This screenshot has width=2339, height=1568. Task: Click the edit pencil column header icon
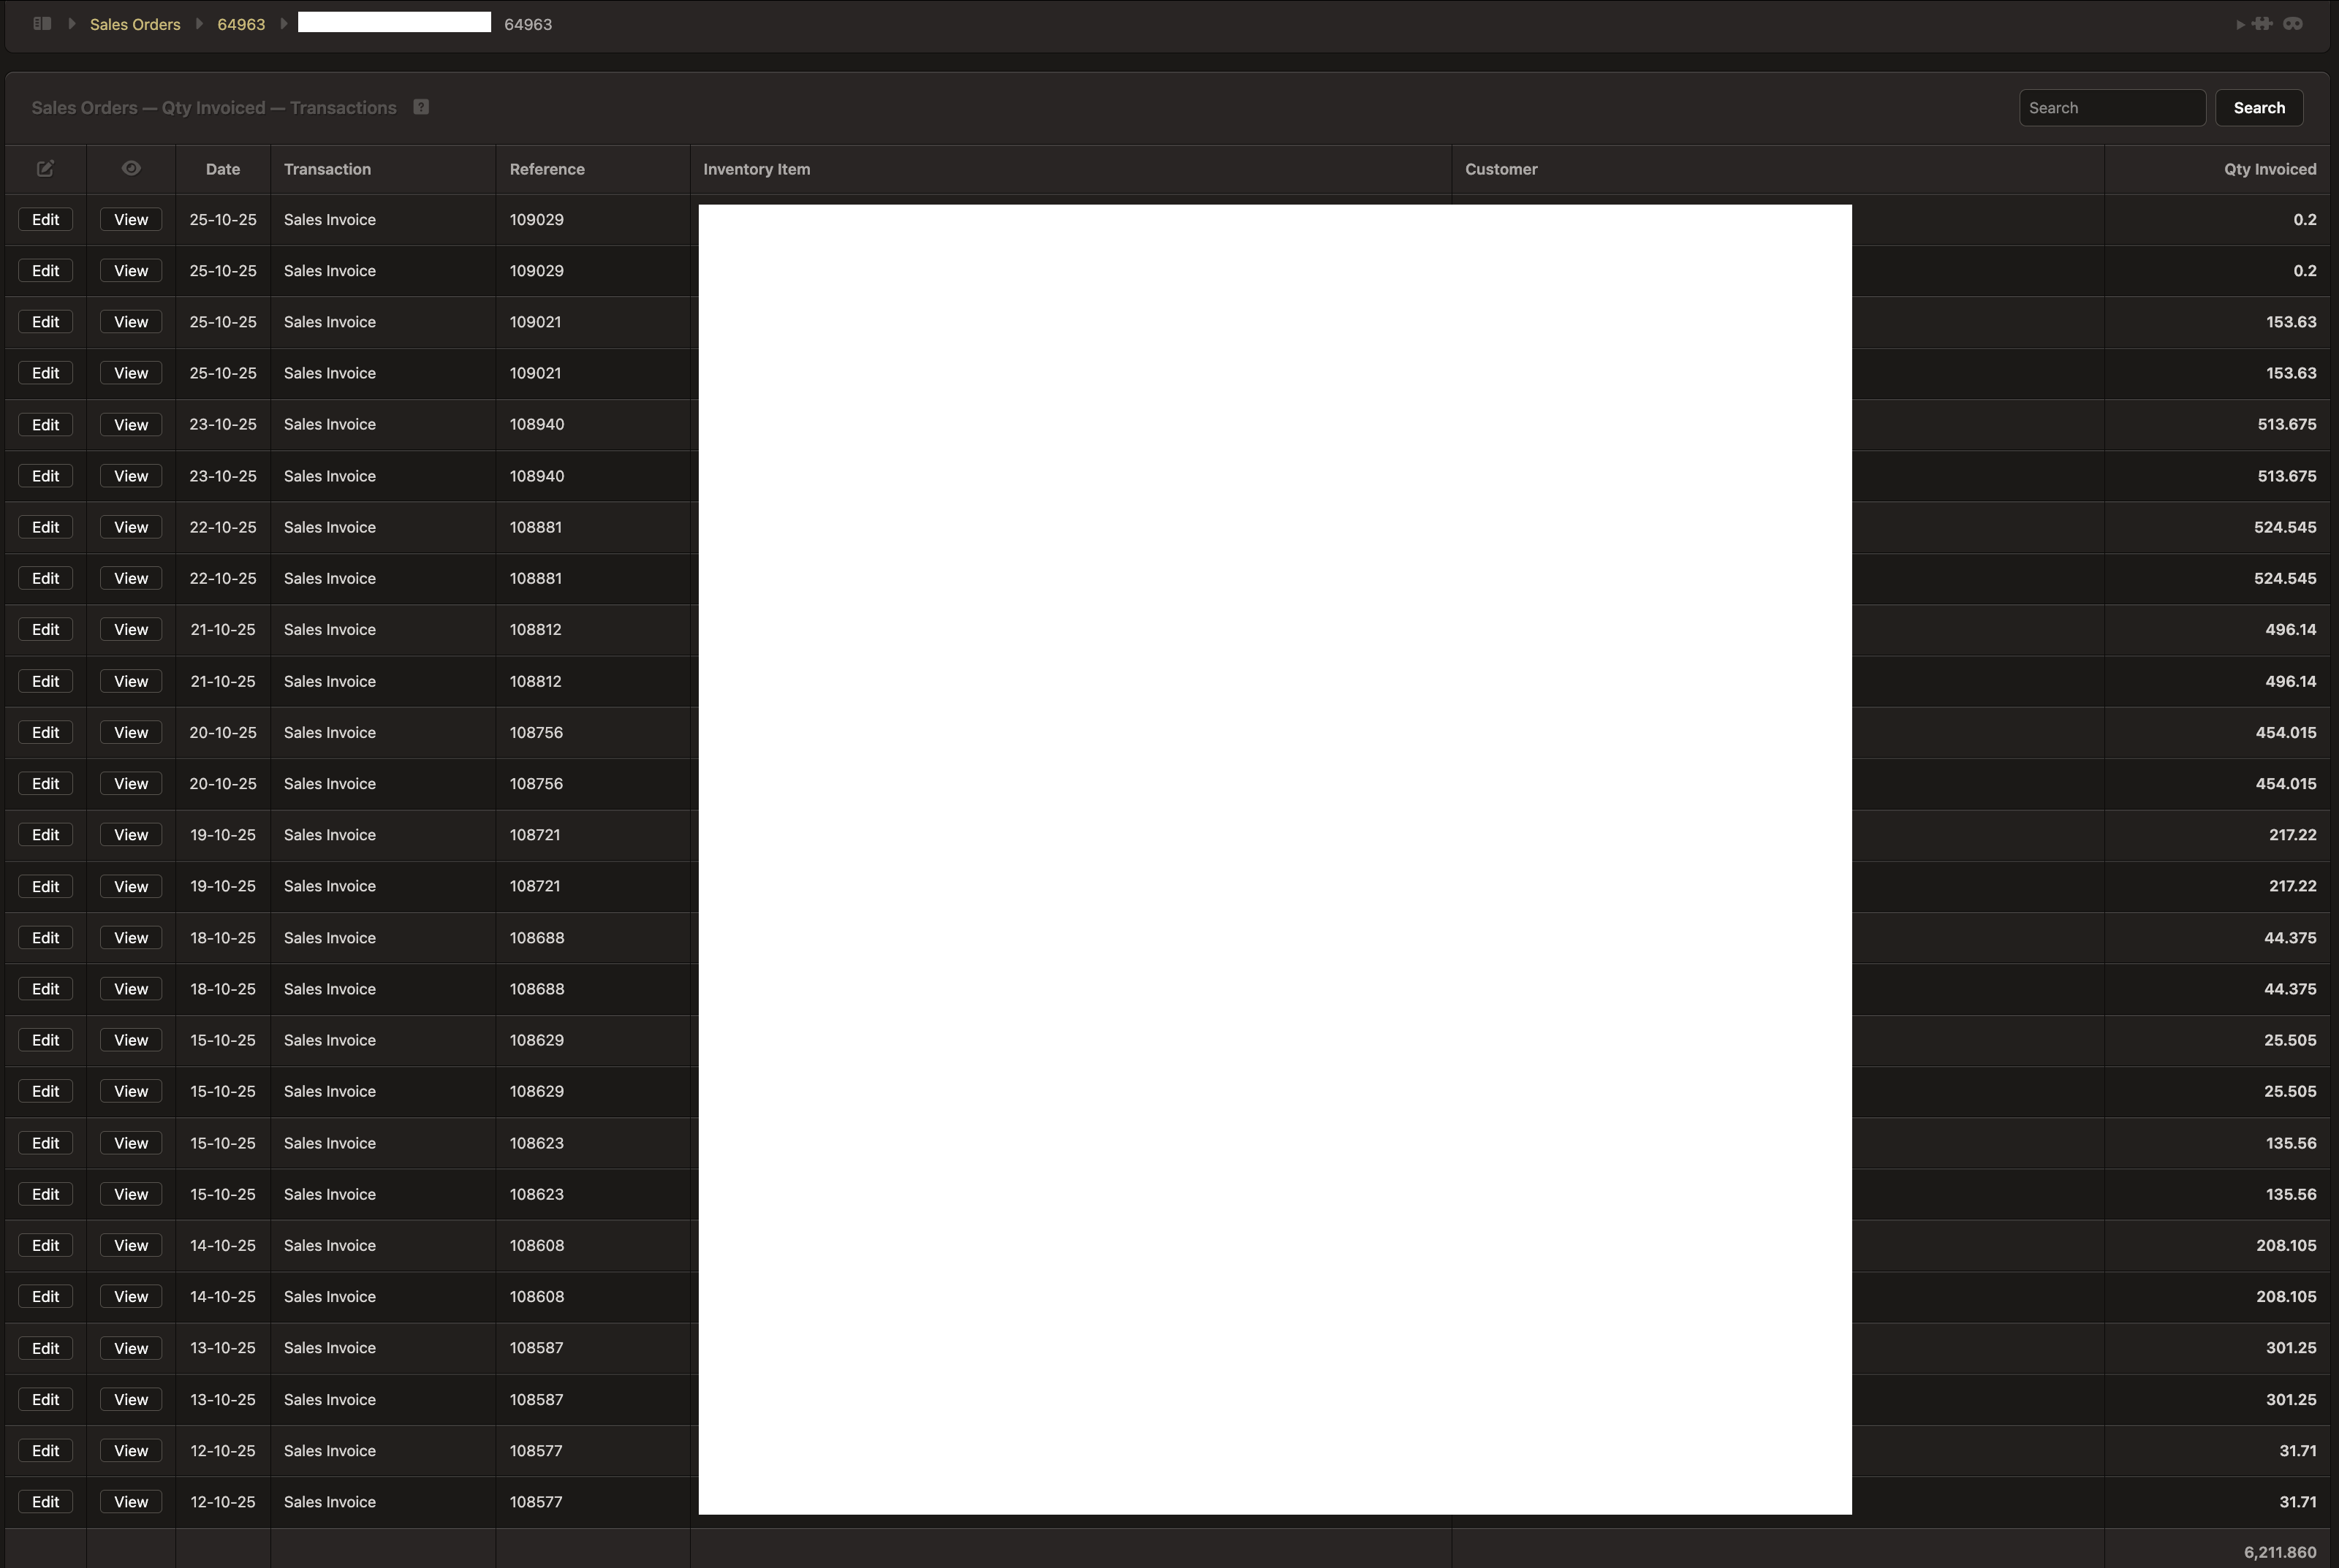tap(45, 169)
